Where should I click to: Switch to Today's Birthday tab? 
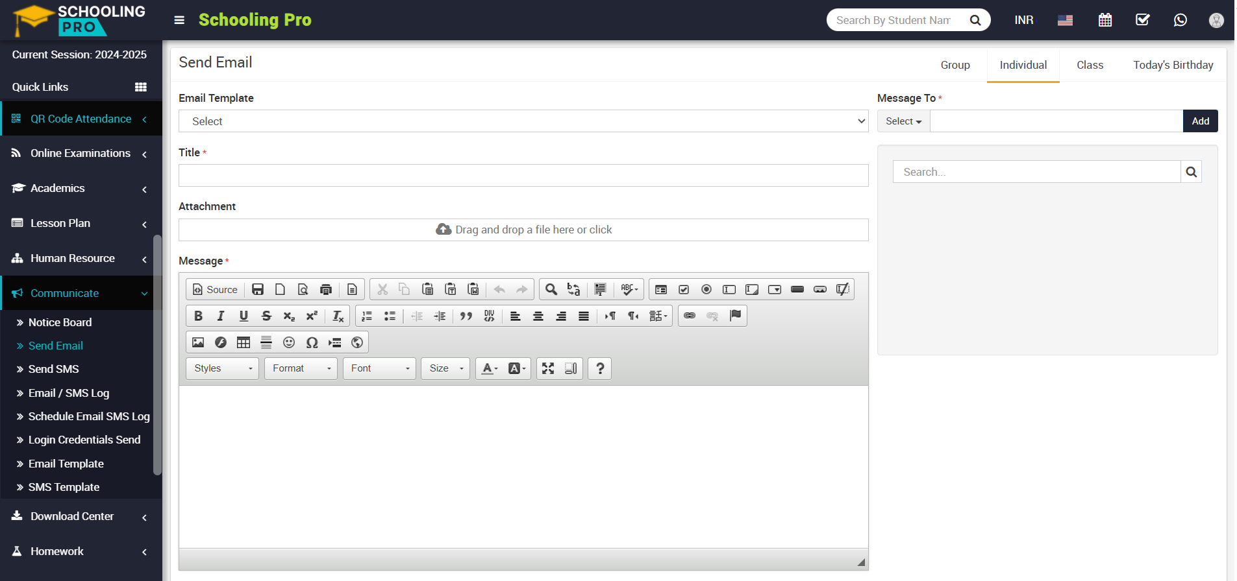pyautogui.click(x=1173, y=65)
